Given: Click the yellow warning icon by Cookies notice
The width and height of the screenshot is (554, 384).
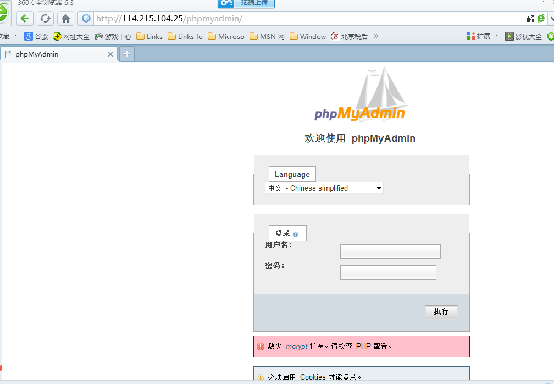Looking at the screenshot, I should 261,377.
